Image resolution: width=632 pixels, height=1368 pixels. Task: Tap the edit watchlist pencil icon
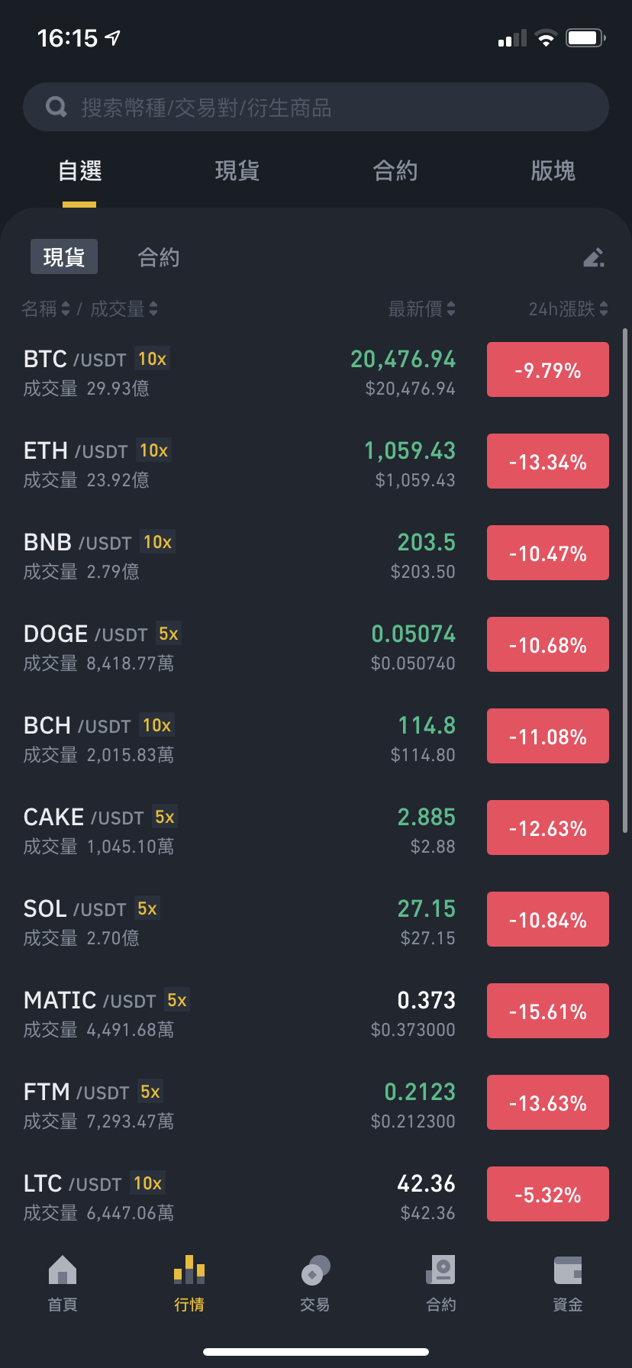tap(594, 257)
